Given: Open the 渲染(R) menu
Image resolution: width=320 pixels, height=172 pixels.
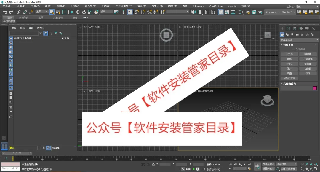Looking at the screenshot, I should [142, 6].
